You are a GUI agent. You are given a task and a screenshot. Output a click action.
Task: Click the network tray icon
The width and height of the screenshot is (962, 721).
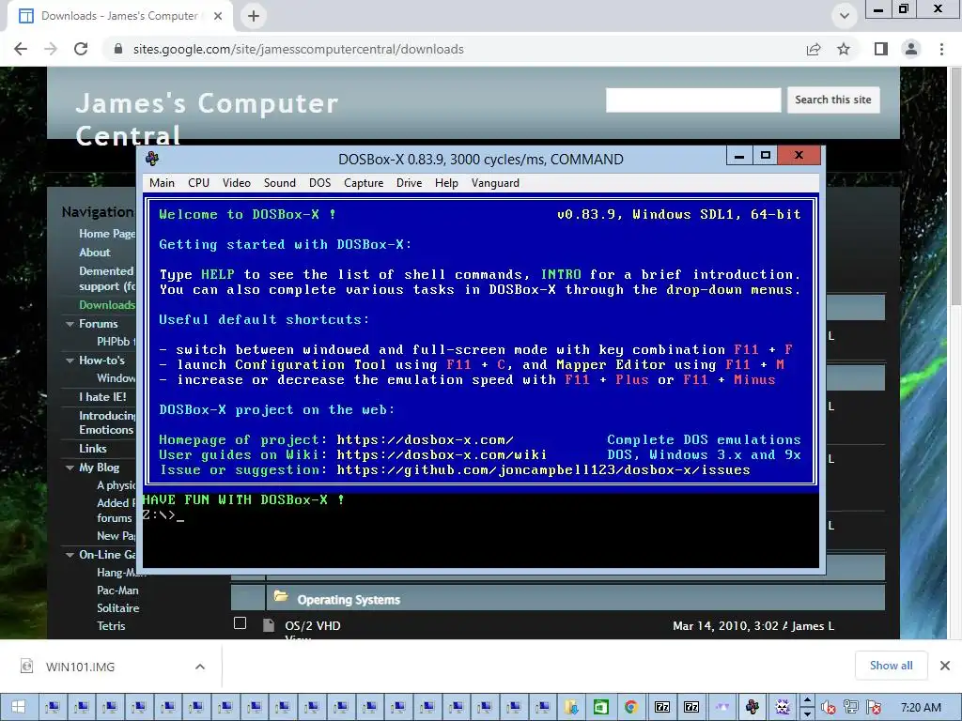pos(851,708)
